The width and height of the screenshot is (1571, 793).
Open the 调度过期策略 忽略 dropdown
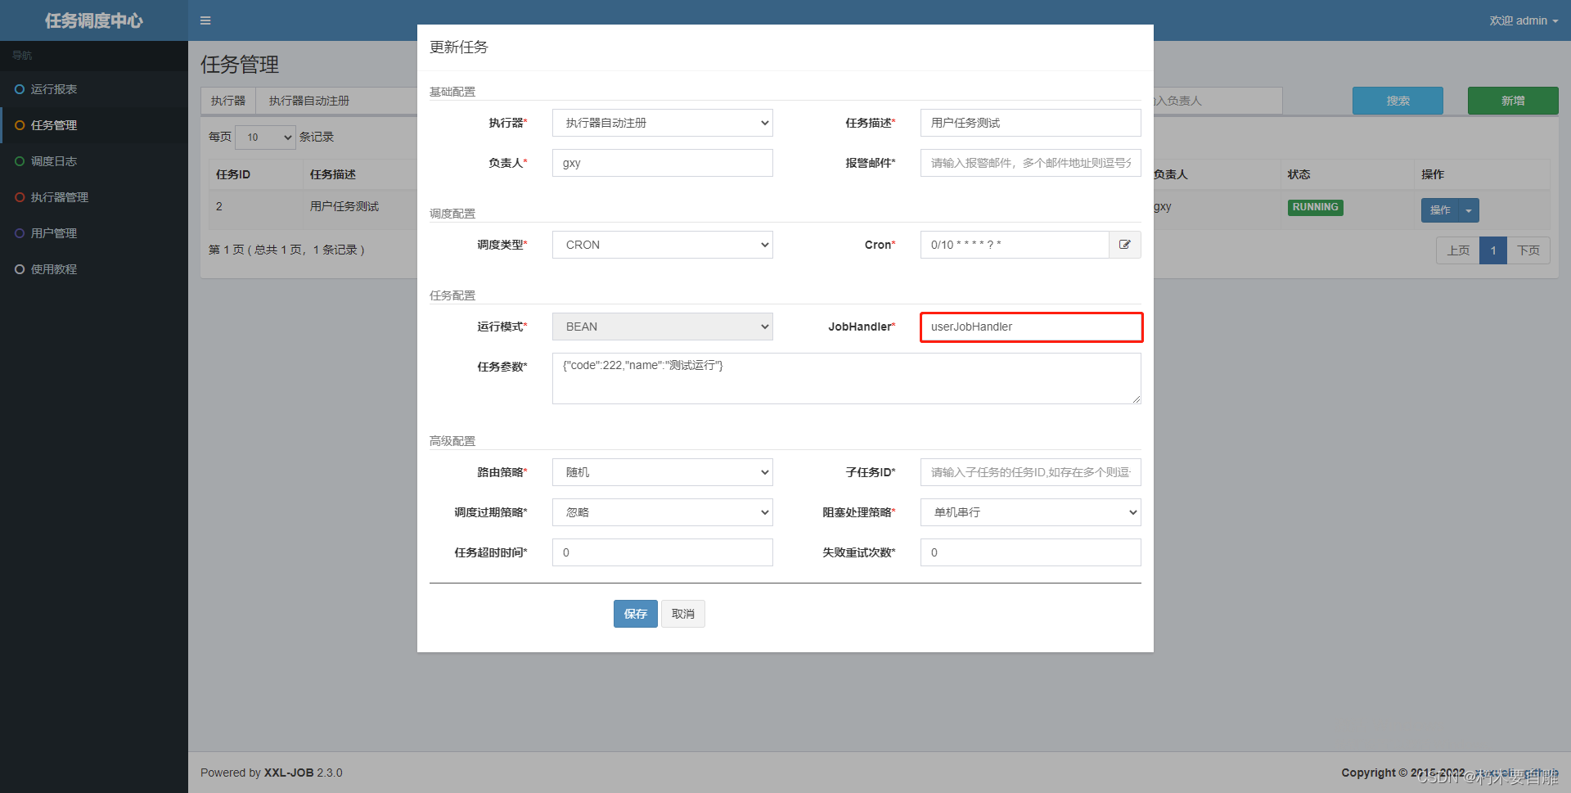[663, 512]
